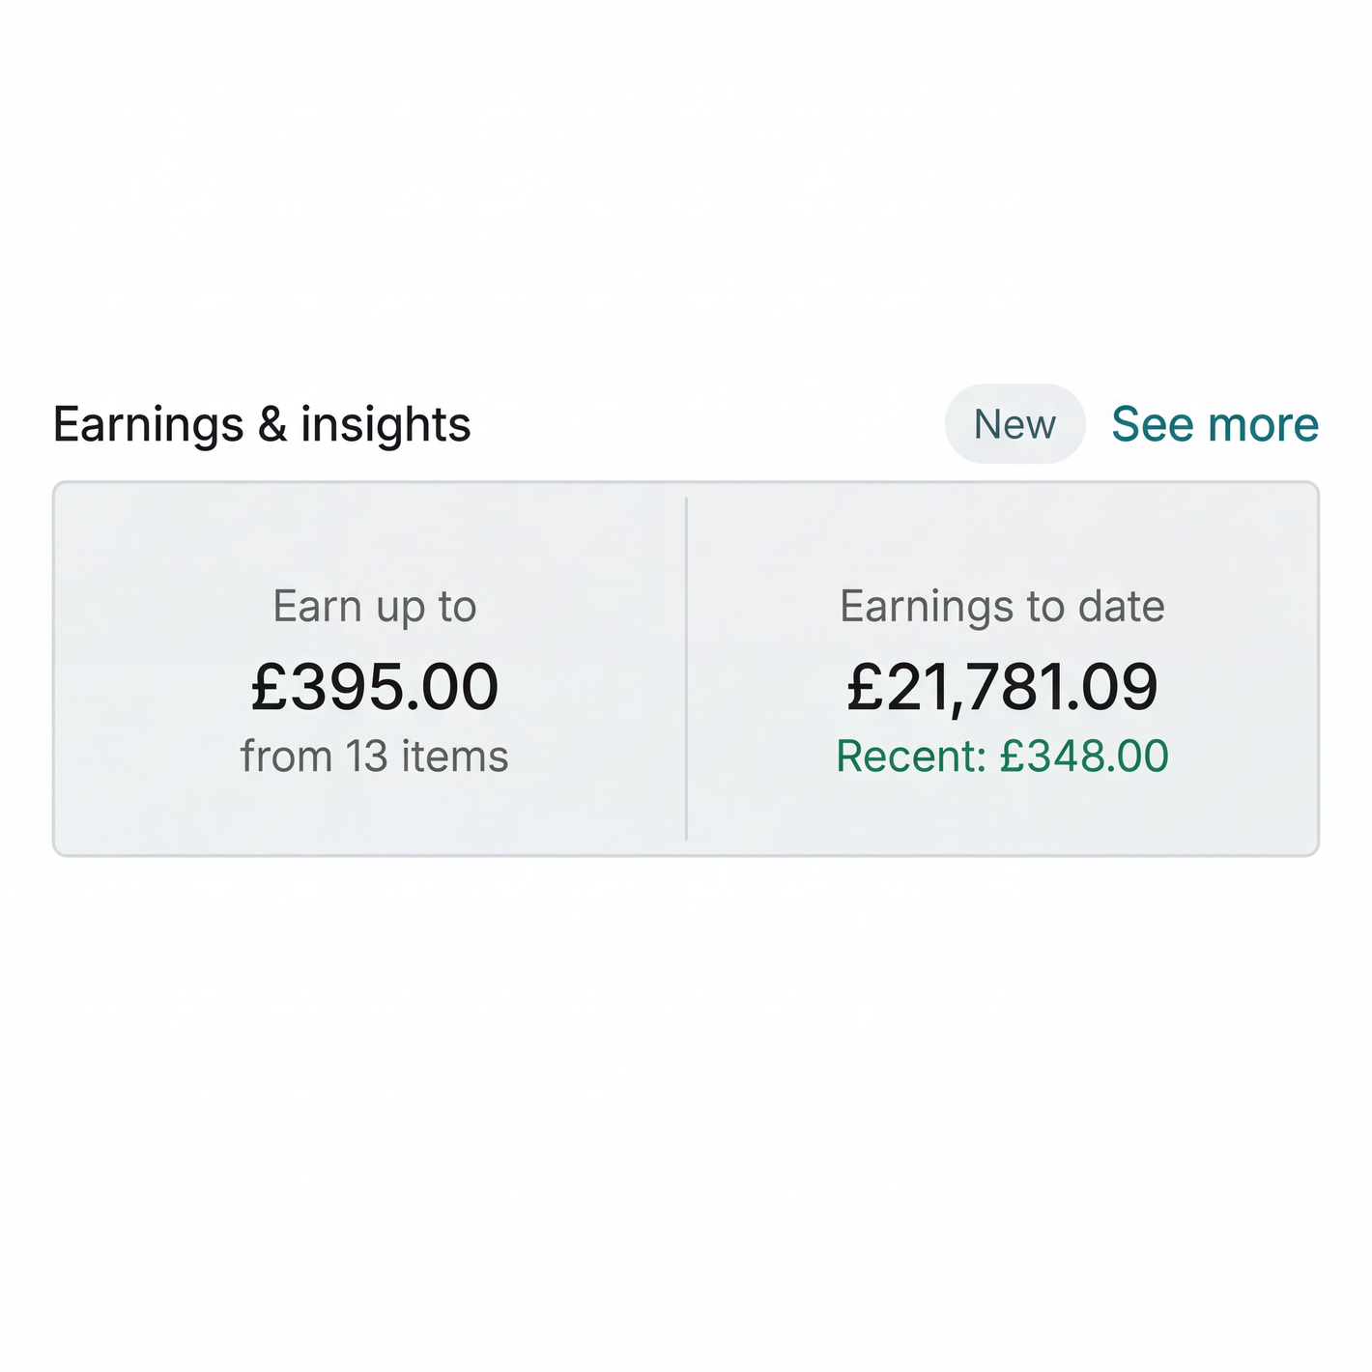Click the Earnings & insights heading

(262, 424)
